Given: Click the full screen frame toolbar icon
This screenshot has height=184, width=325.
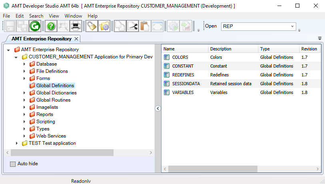Looking at the screenshot, I should pyautogui.click(x=158, y=26).
